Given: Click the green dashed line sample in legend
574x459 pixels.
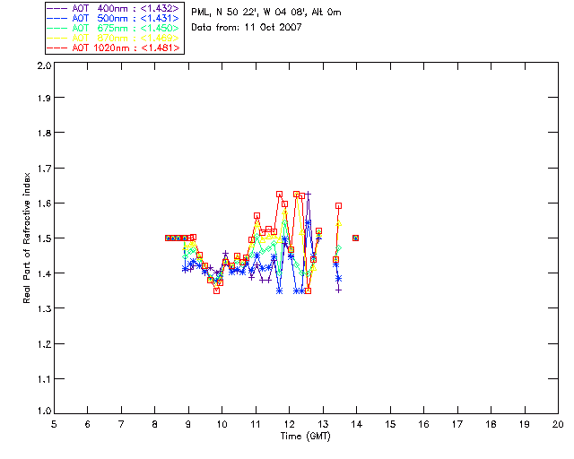Looking at the screenshot, I should (x=57, y=28).
